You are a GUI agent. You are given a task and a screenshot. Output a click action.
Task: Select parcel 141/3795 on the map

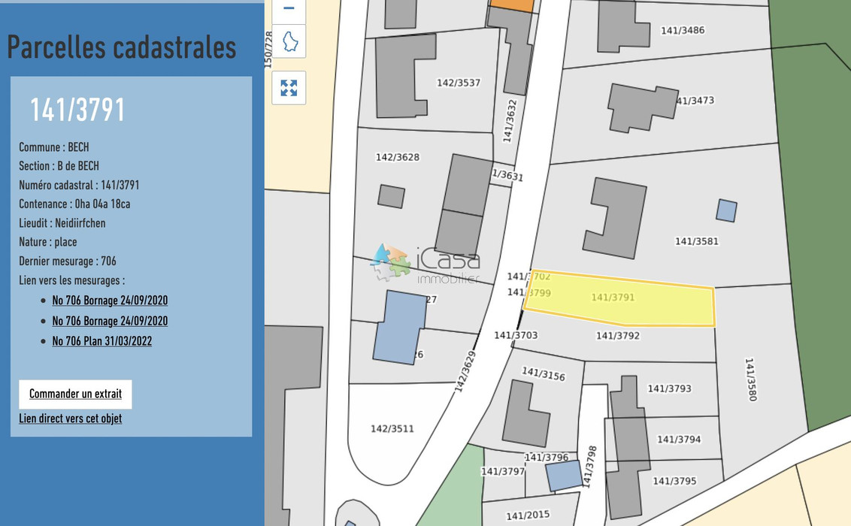click(674, 481)
